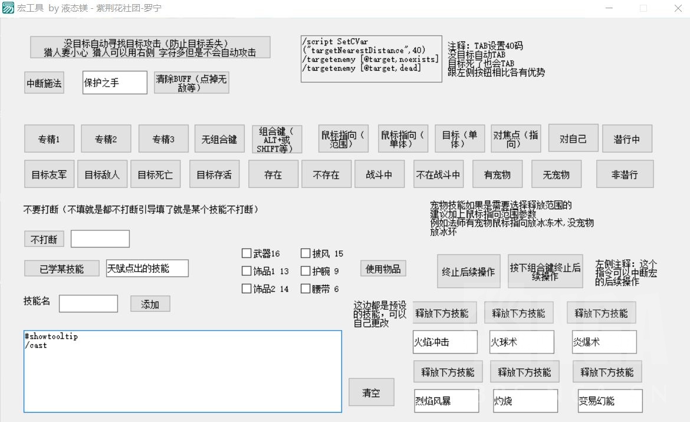
Task: Click the 终止后续操作 button
Action: 468,271
